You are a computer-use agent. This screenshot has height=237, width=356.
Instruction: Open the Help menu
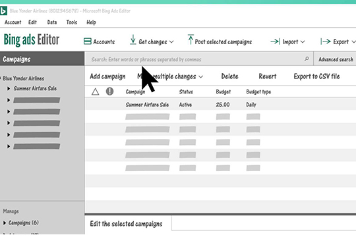click(x=91, y=22)
